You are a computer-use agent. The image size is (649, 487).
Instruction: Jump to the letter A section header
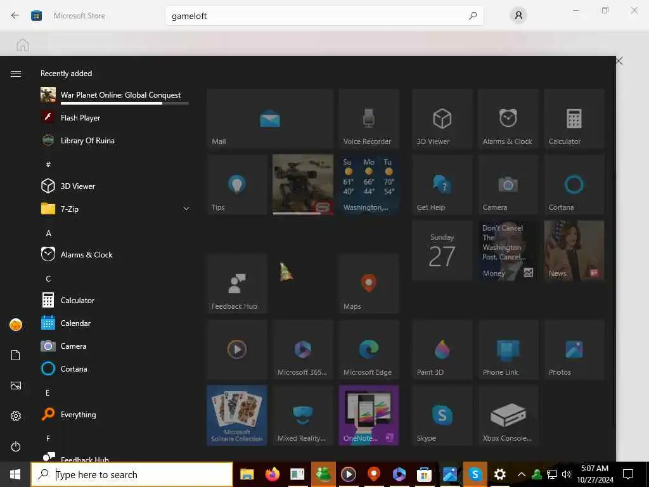48,233
